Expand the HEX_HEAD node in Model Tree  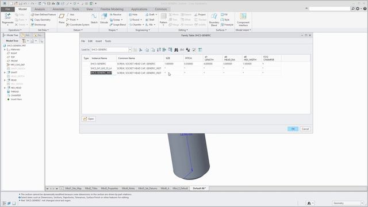[5, 88]
